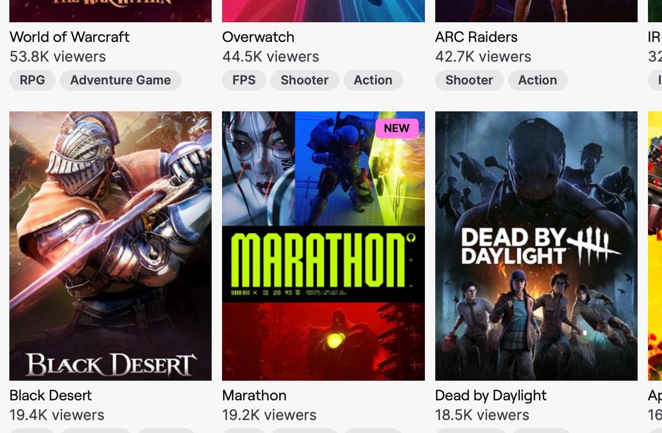This screenshot has width=662, height=433.
Task: Click the Black Desert title text
Action: [x=50, y=395]
